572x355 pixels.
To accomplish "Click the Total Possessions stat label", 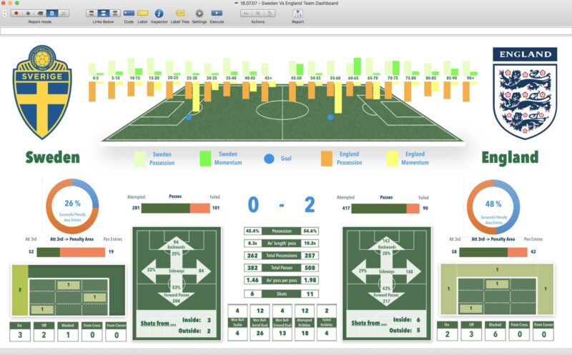I will click(282, 256).
